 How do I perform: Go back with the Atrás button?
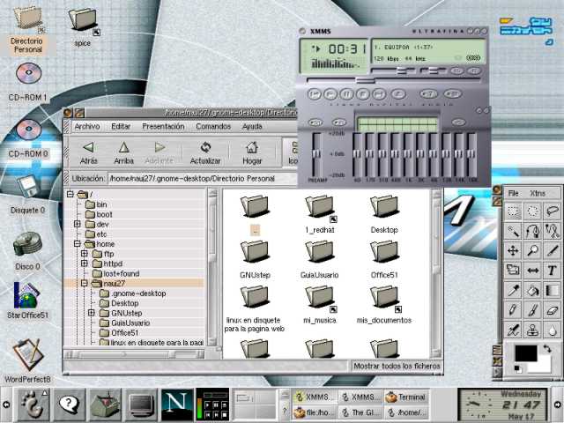(x=88, y=152)
